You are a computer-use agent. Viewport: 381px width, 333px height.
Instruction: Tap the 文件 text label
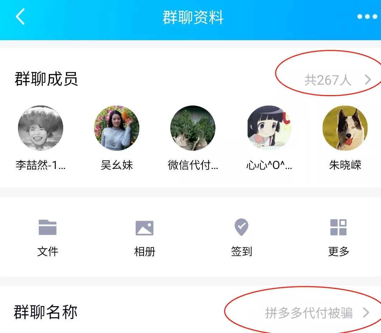point(48,252)
